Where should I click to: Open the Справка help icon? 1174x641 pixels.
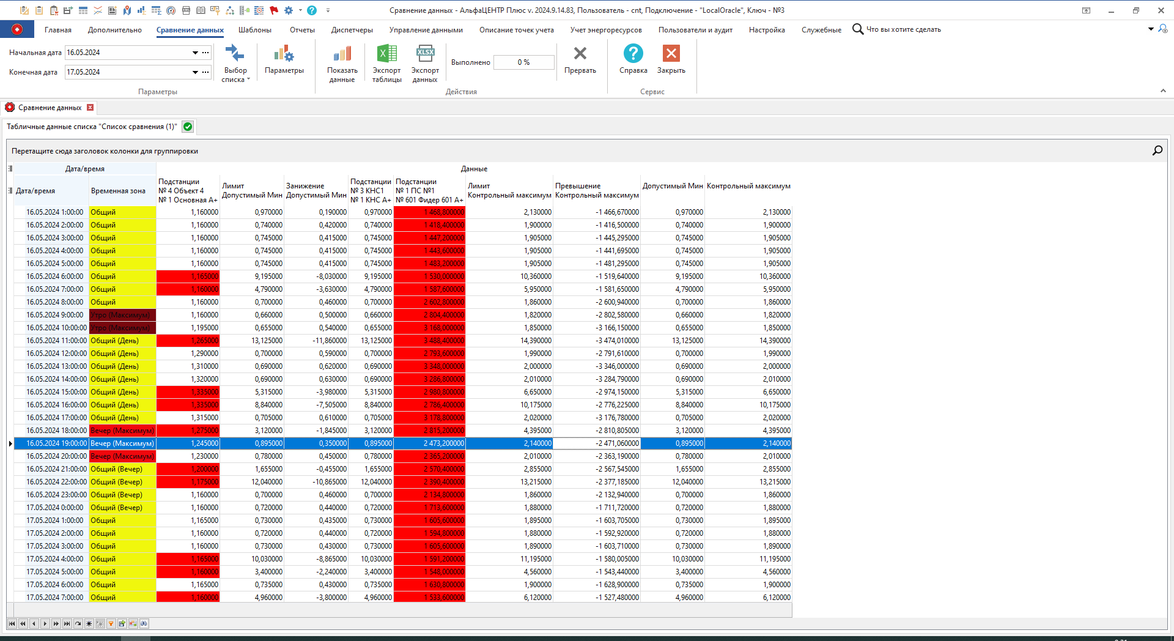[633, 54]
